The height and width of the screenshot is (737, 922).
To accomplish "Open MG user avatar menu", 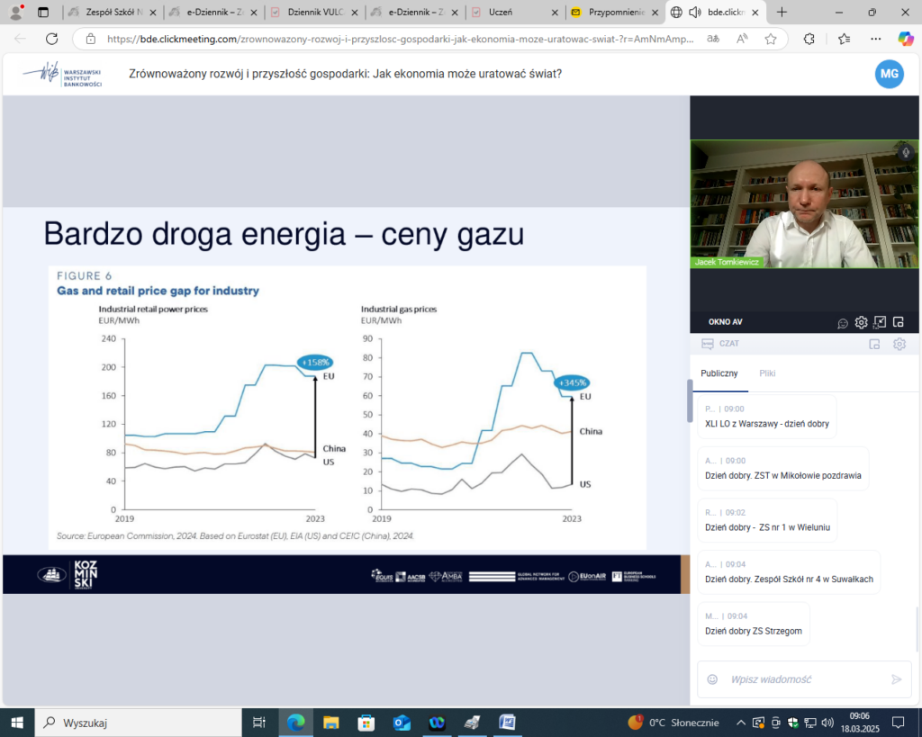I will tap(889, 74).
